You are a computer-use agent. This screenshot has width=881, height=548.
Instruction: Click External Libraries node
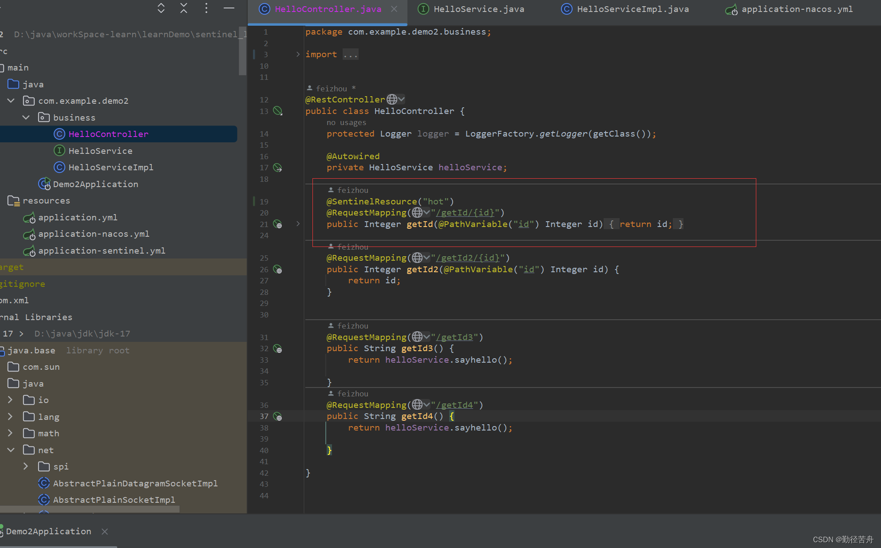point(36,317)
